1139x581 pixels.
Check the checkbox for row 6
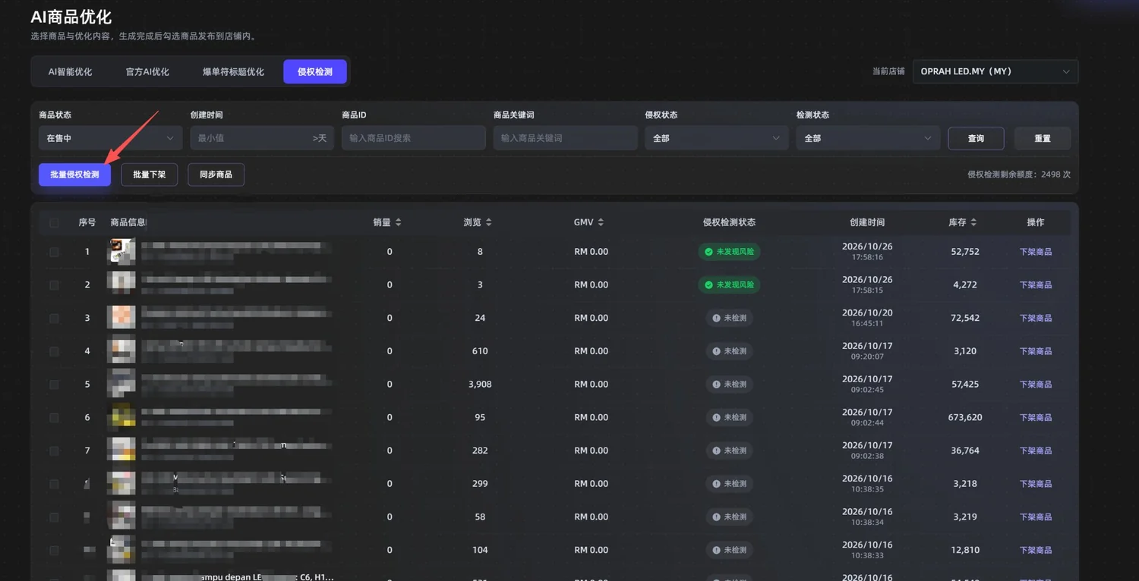pyautogui.click(x=54, y=418)
